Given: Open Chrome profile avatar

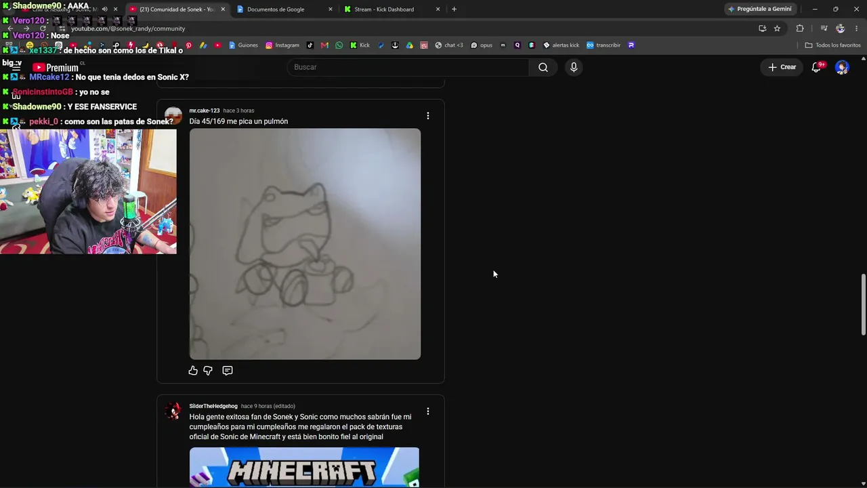Looking at the screenshot, I should 841,28.
